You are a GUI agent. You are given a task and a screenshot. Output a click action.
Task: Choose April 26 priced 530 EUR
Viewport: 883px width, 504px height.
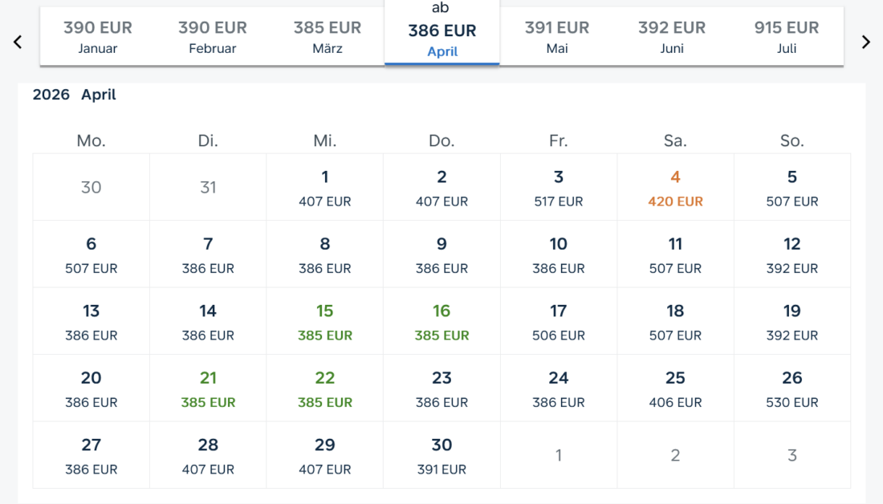tap(792, 388)
